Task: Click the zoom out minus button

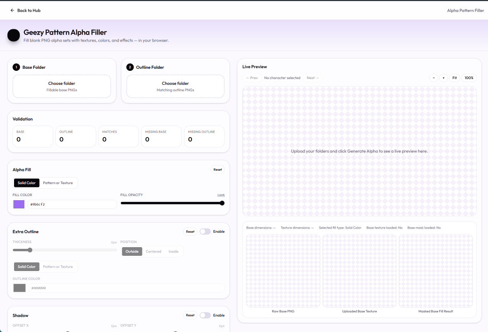Action: 434,78
